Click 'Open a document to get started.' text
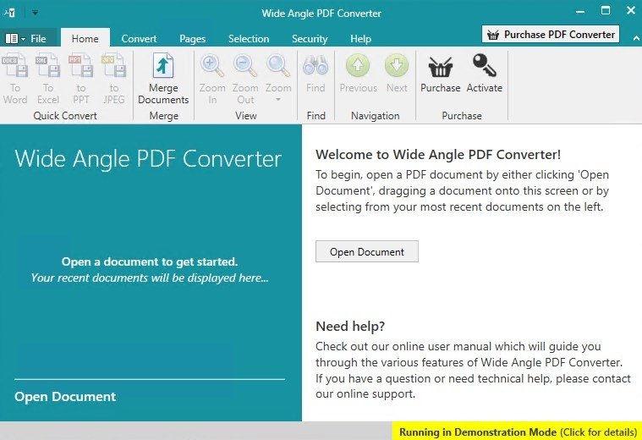Viewport: 642px width, 440px height. pyautogui.click(x=150, y=261)
